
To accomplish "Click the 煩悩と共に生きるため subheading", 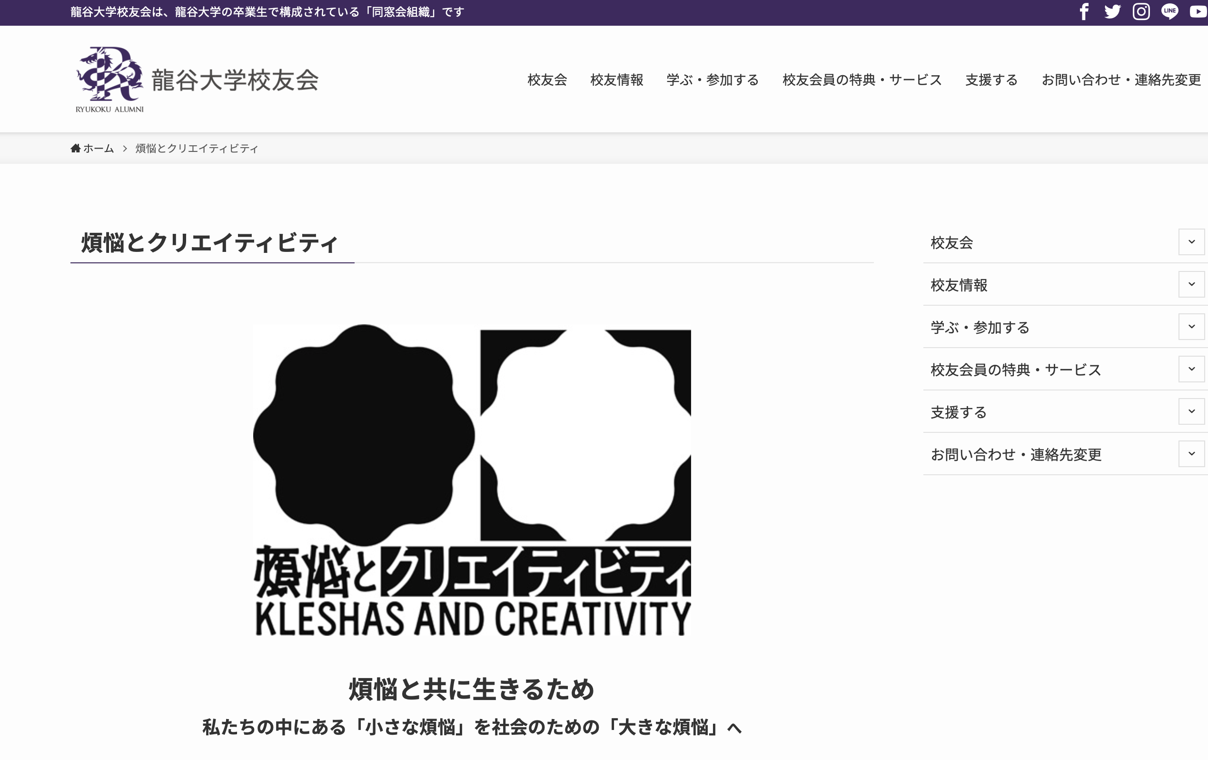I will click(x=472, y=689).
